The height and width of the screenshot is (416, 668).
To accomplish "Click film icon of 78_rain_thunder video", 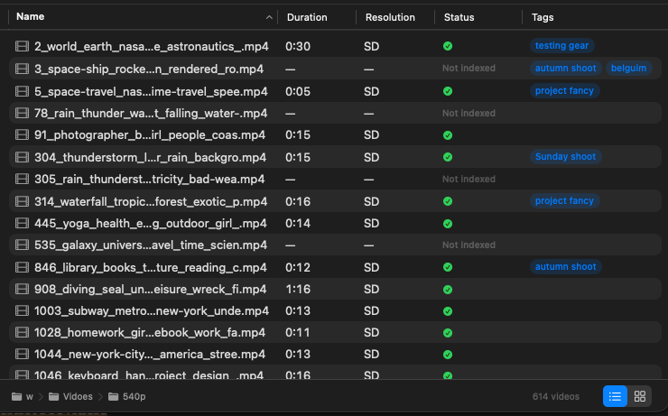I will pos(23,113).
